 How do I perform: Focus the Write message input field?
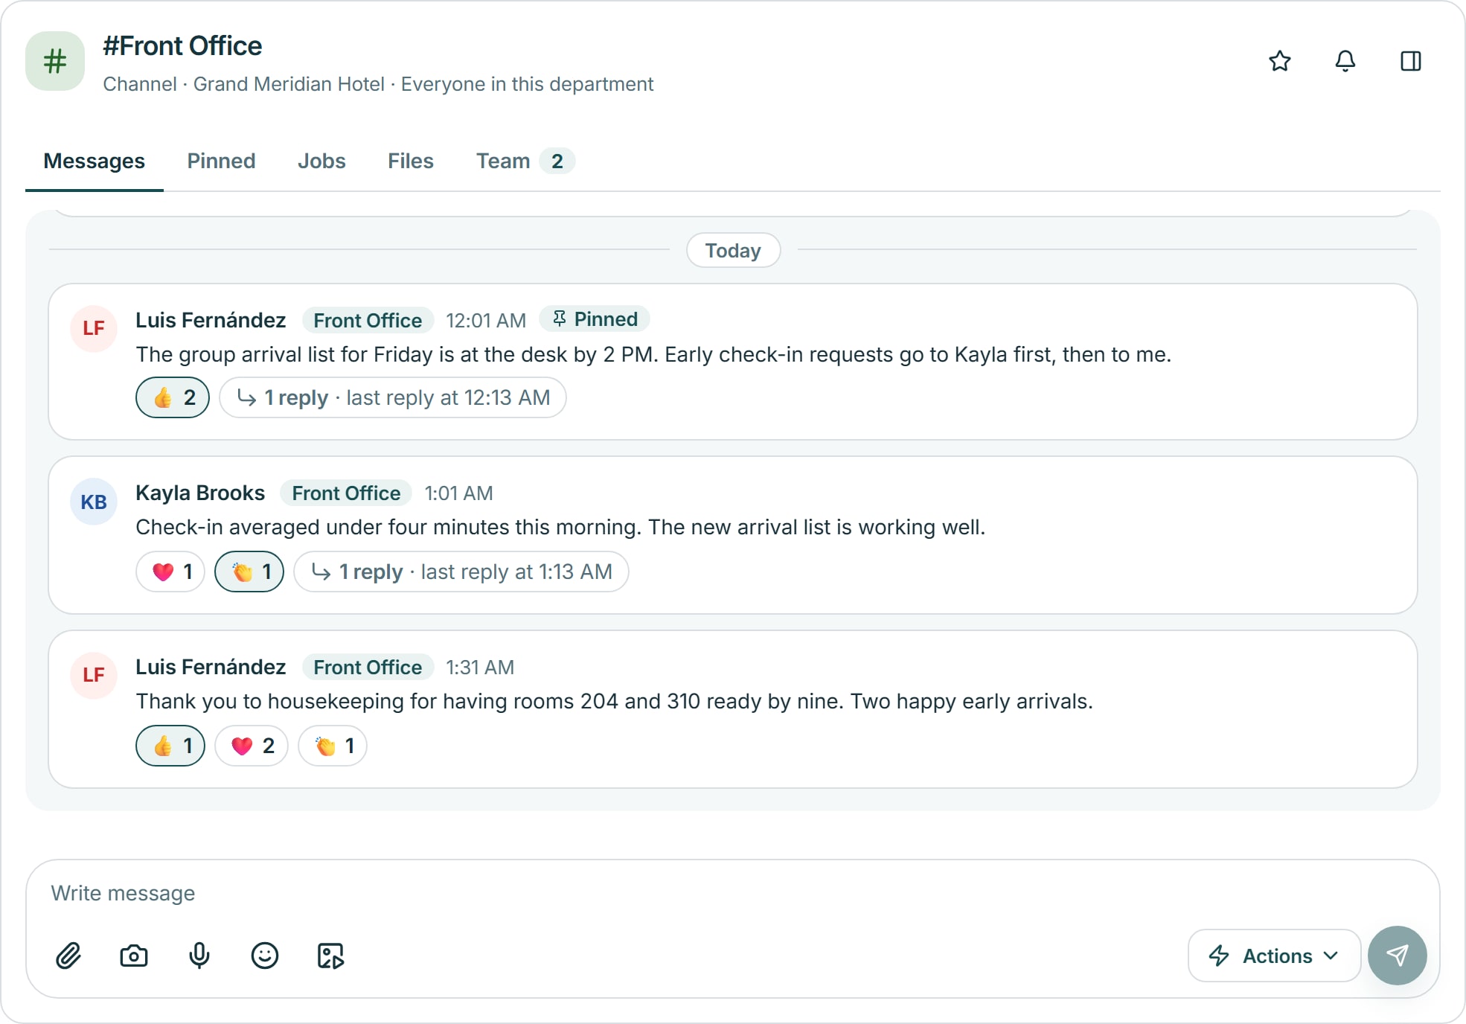click(x=733, y=893)
